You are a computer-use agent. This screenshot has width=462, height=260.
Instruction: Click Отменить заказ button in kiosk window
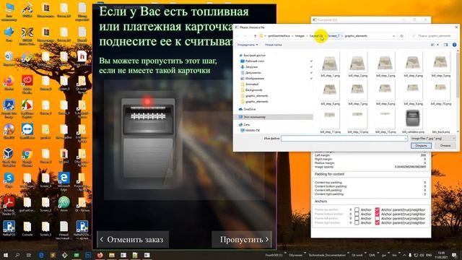(133, 240)
